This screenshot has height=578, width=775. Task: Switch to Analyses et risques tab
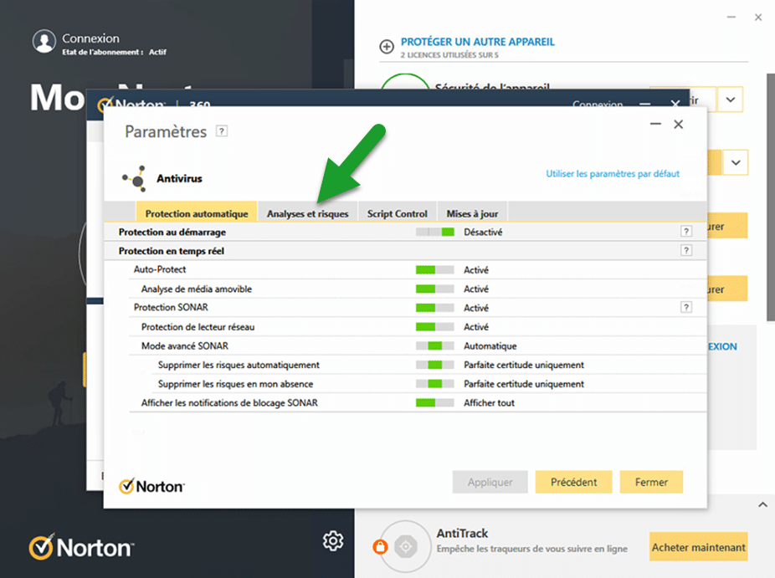[307, 213]
